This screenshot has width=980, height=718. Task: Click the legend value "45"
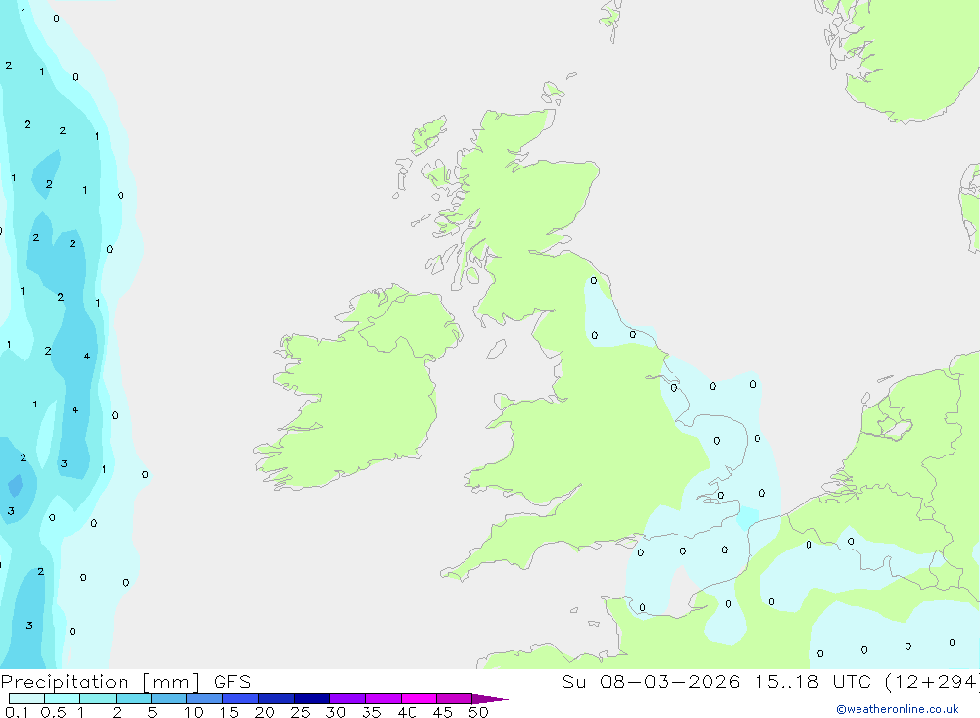pos(443,712)
